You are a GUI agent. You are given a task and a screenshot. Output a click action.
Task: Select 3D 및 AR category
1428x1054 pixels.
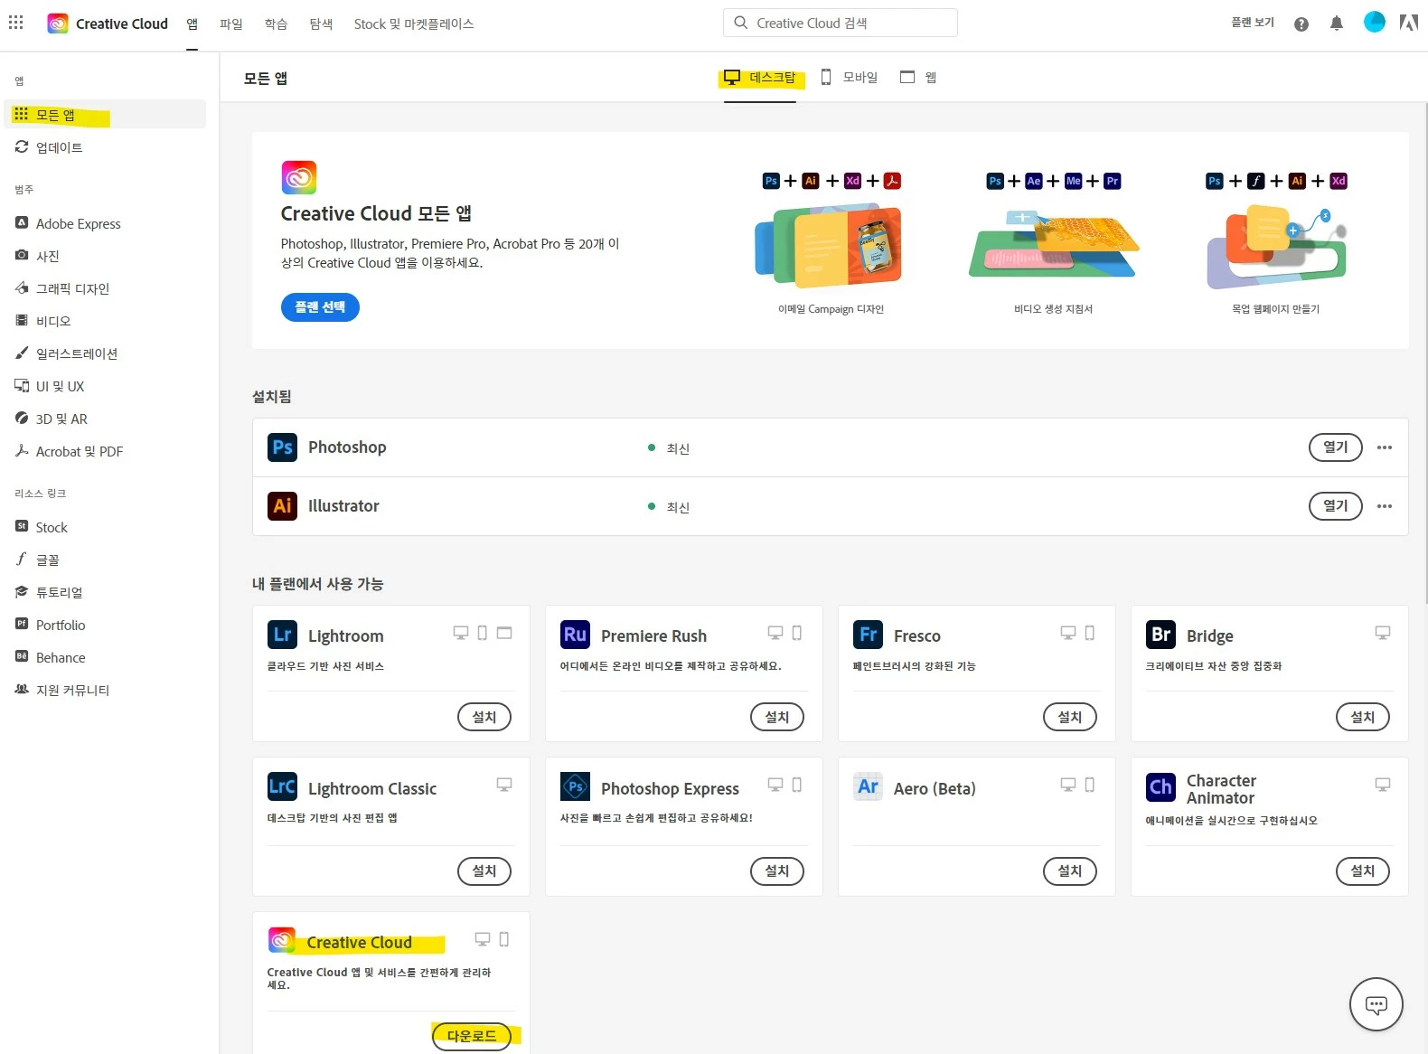point(52,419)
